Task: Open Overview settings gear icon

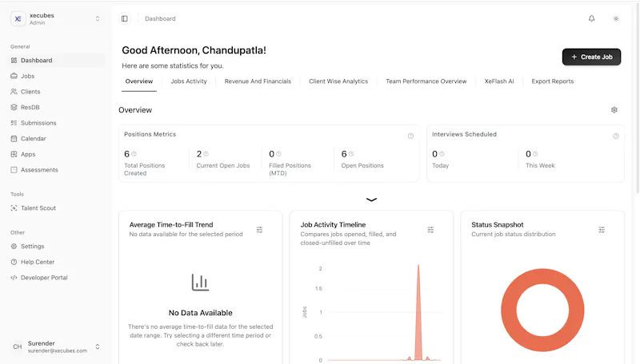Action: coord(614,110)
